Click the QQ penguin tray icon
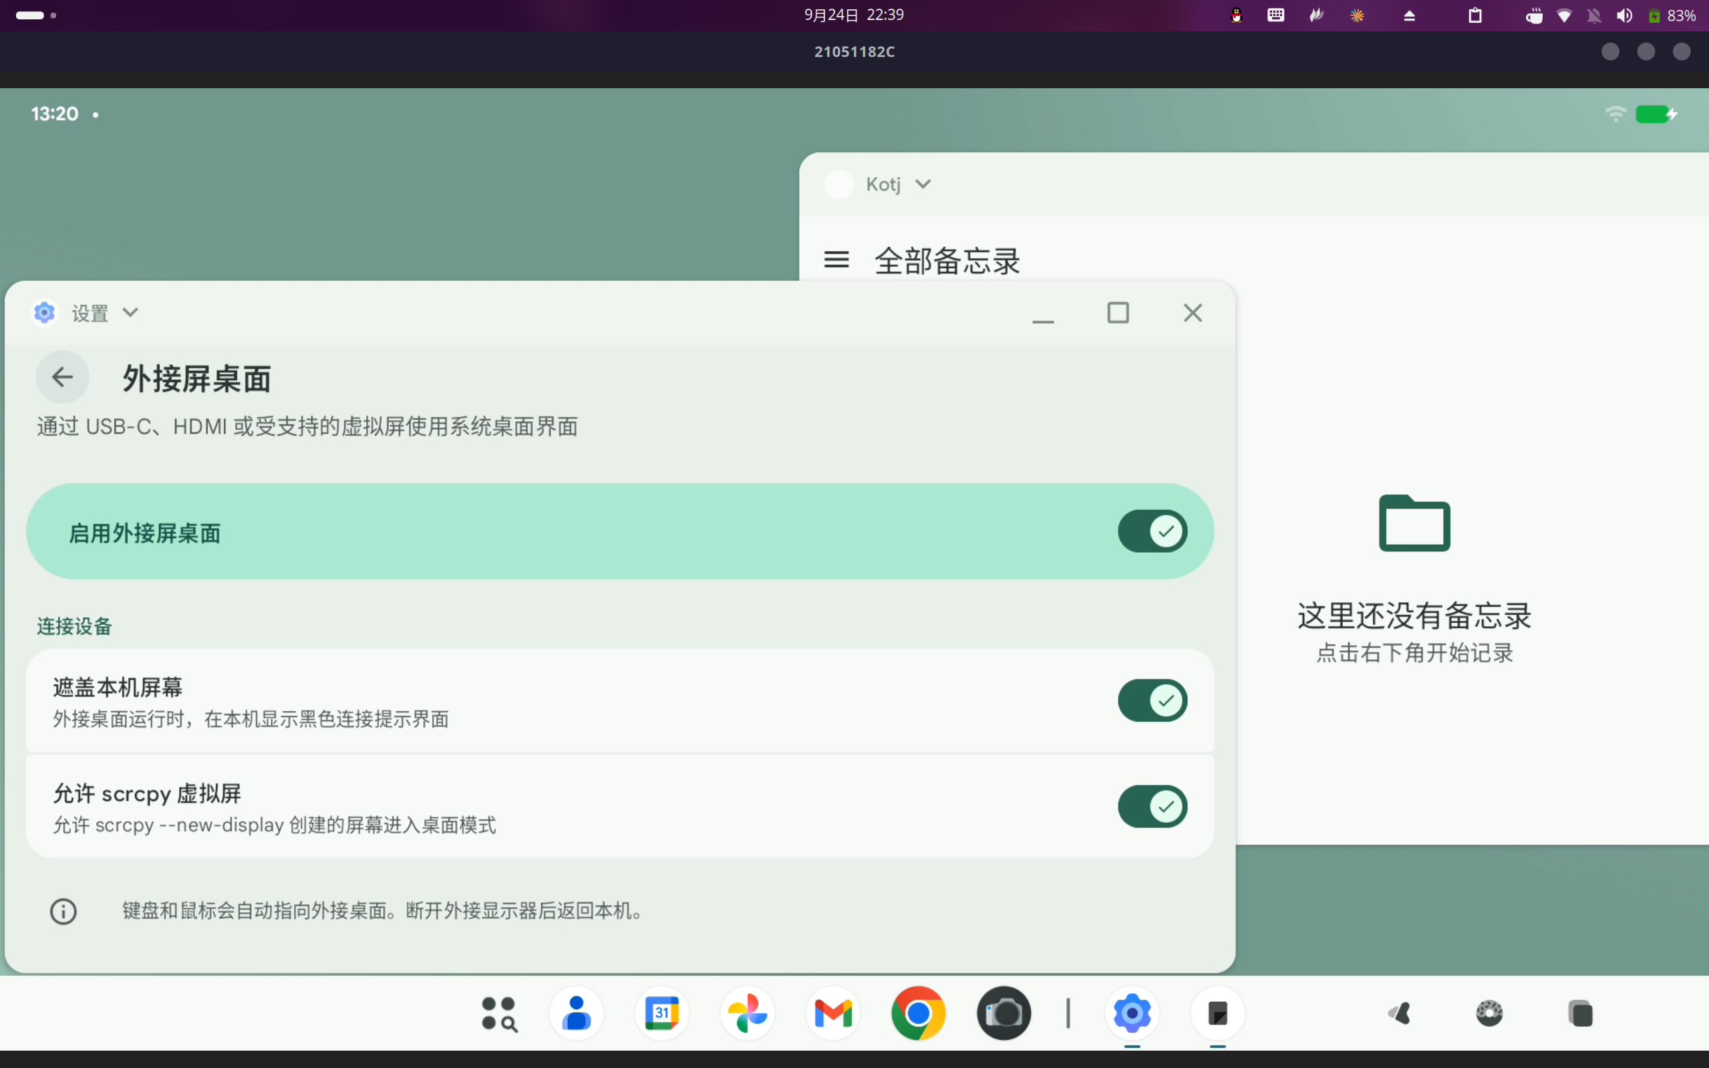Image resolution: width=1709 pixels, height=1068 pixels. (1236, 15)
